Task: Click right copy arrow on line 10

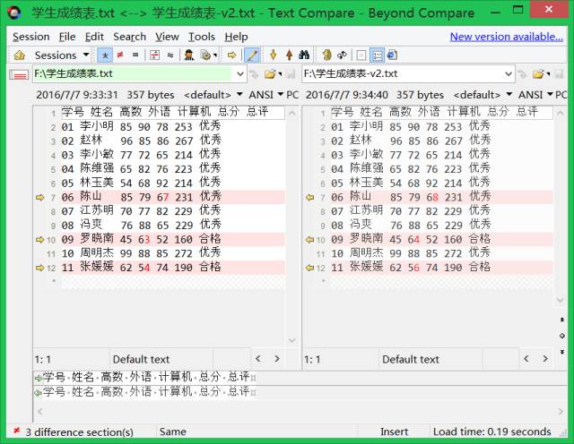Action: click(x=309, y=240)
